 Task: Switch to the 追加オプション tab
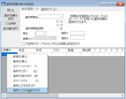[x=49, y=9]
